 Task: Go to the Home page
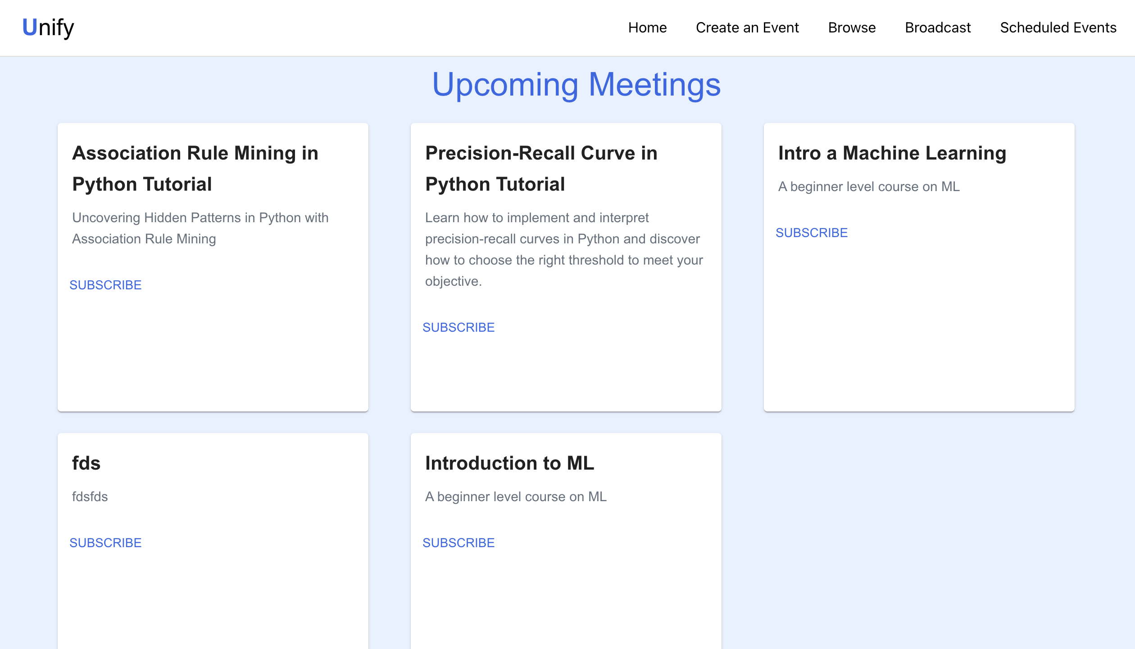point(647,27)
